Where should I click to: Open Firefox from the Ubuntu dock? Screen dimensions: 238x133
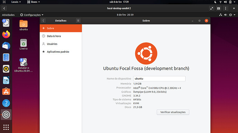pos(6,34)
